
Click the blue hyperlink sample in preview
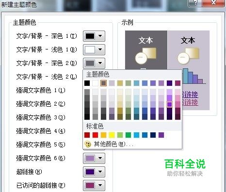pos(190,95)
